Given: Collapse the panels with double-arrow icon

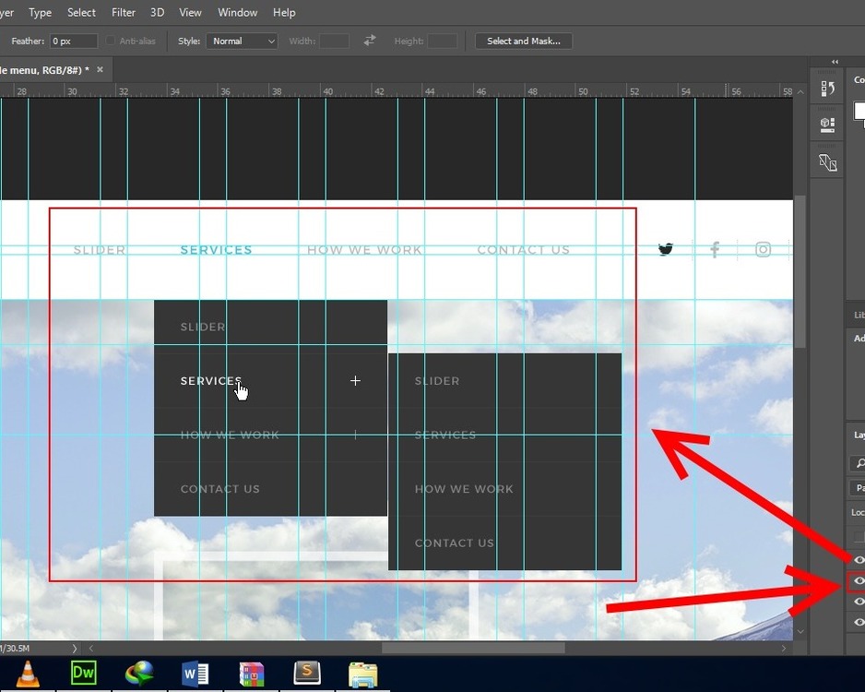Looking at the screenshot, I should pos(835,62).
